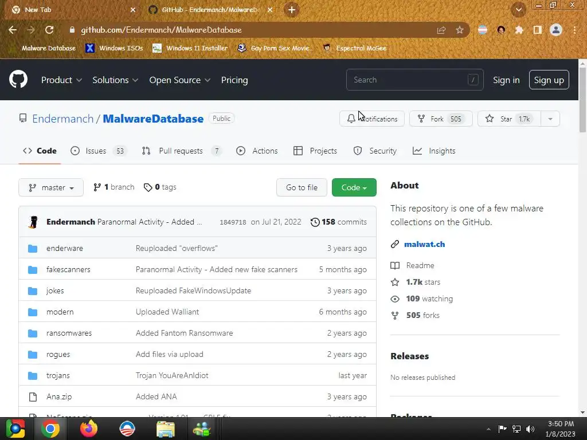Click the Go to file button
Screen dimensions: 587x440
click(302, 187)
